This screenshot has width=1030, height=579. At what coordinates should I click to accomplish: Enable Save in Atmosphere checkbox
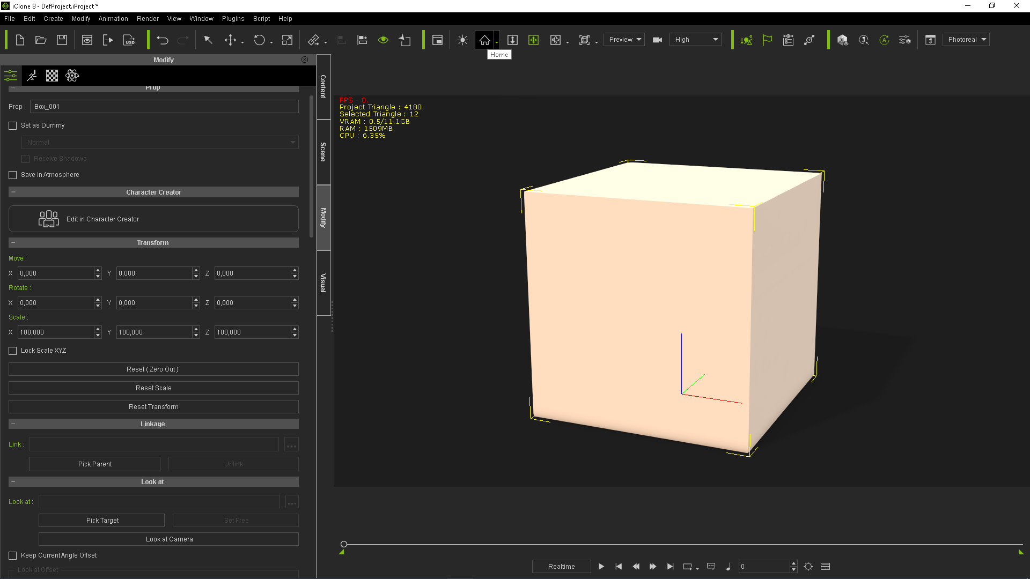pos(13,175)
